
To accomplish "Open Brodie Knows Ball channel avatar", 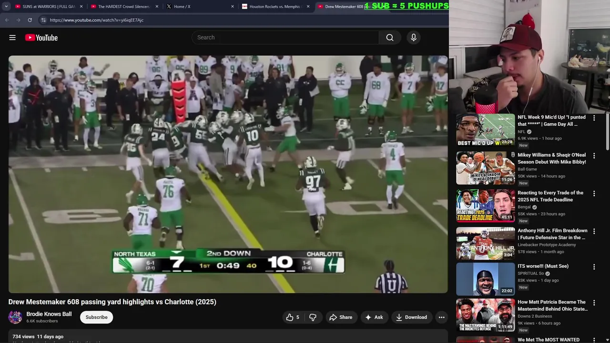I will pos(15,317).
